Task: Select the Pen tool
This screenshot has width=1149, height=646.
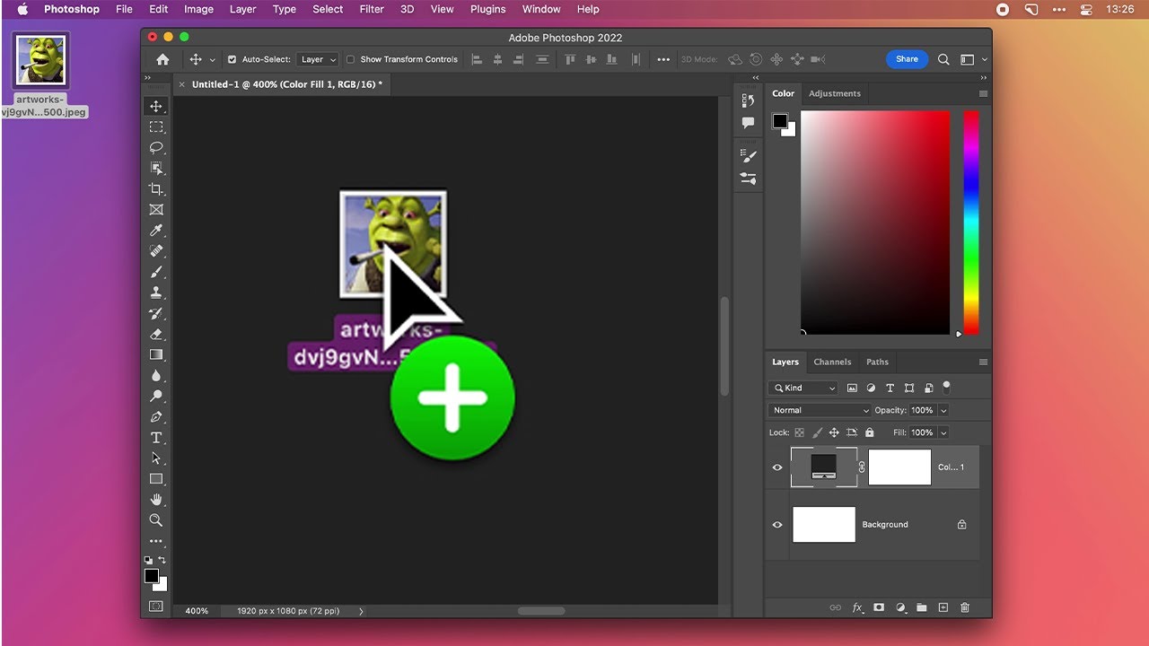Action: (x=156, y=416)
